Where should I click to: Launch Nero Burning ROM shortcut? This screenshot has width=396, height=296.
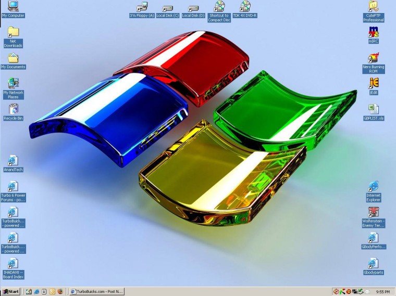pyautogui.click(x=374, y=63)
